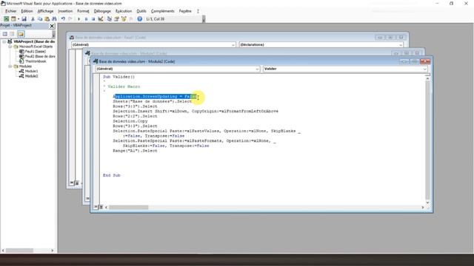This screenshot has width=474, height=266.
Task: Click the View Code icon in Project panel
Action: pos(5,34)
